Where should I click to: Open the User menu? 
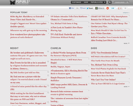[86, 2]
